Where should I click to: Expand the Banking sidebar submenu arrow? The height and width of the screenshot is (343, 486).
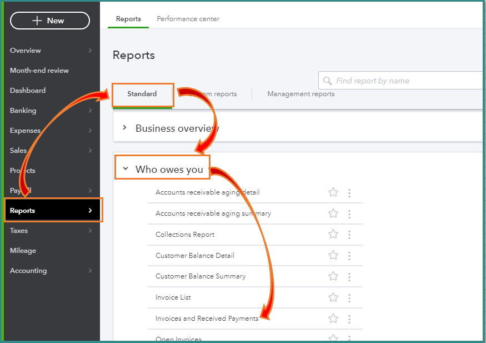(x=90, y=111)
